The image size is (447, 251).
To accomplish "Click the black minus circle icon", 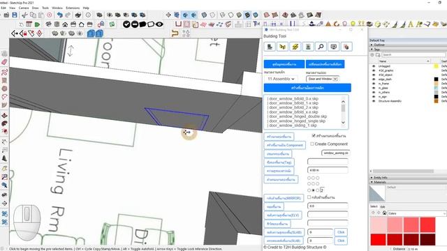I will 135,24.
